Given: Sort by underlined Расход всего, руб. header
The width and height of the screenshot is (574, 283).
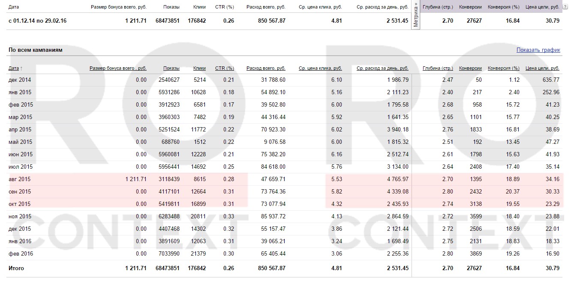Looking at the screenshot, I should [266, 68].
